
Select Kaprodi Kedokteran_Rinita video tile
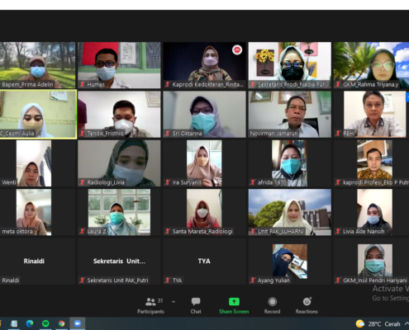click(x=204, y=65)
